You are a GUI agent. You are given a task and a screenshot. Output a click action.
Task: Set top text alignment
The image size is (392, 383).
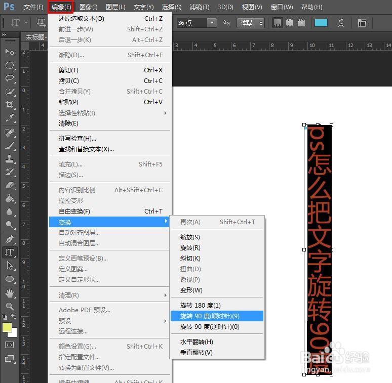(x=277, y=23)
